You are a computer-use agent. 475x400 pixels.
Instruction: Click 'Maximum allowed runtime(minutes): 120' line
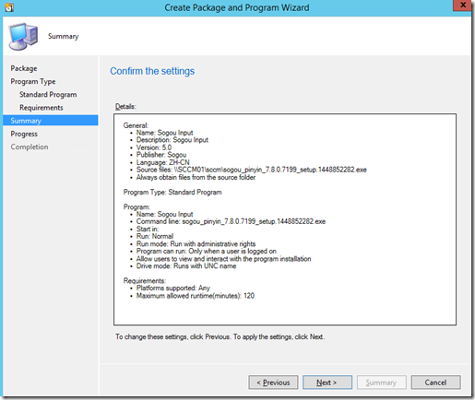click(x=196, y=296)
